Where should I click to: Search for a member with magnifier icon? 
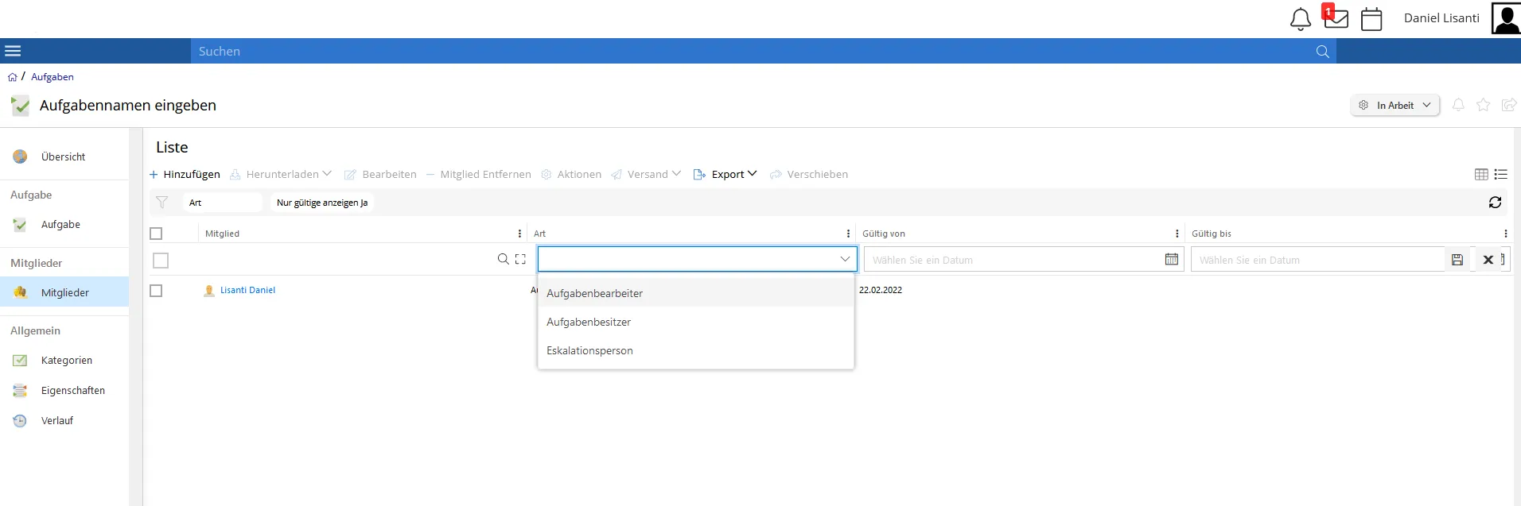503,259
